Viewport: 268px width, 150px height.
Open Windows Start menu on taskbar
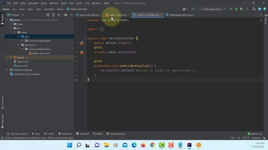tap(70, 145)
